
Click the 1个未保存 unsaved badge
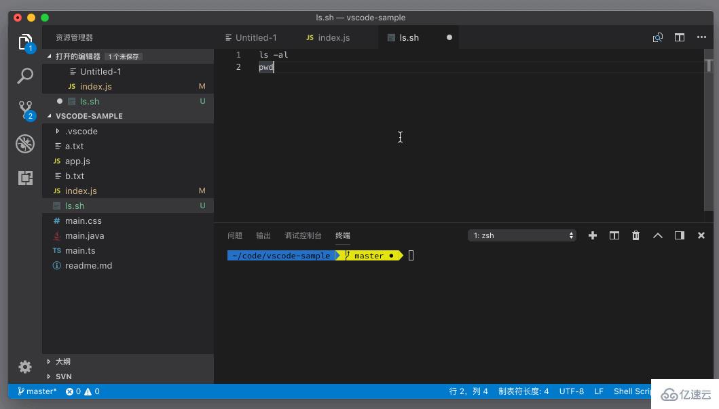(124, 57)
